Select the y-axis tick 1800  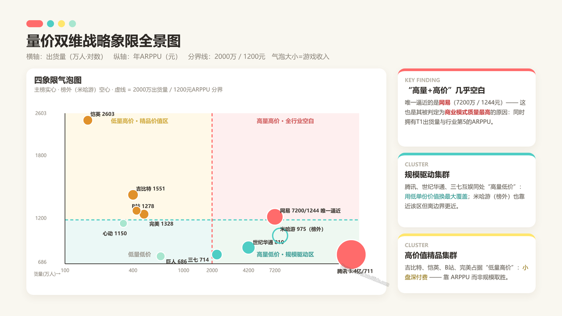click(41, 155)
